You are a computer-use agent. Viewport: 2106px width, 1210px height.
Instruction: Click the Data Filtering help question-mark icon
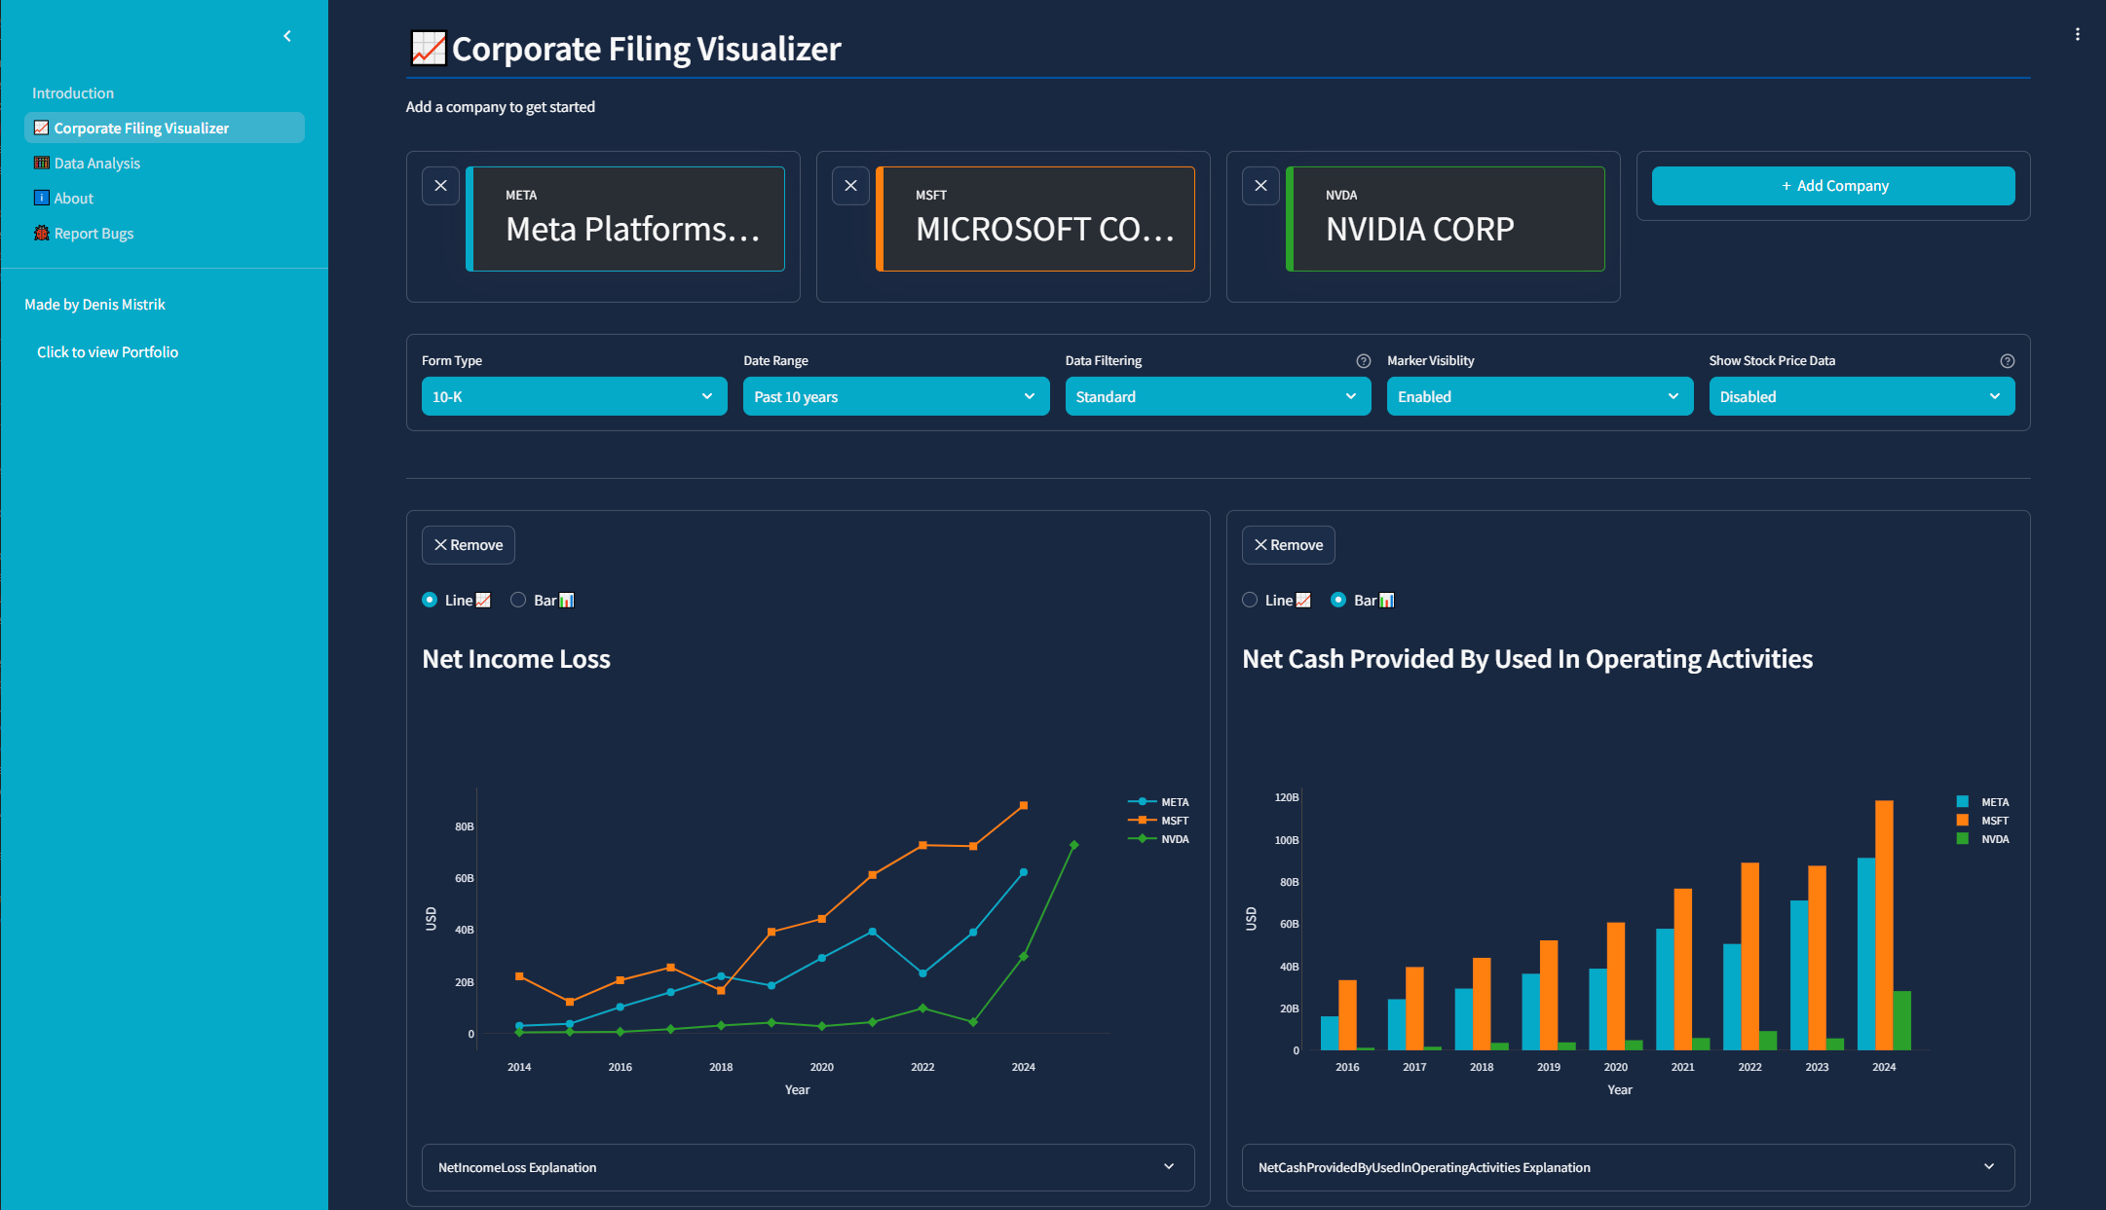(1363, 361)
